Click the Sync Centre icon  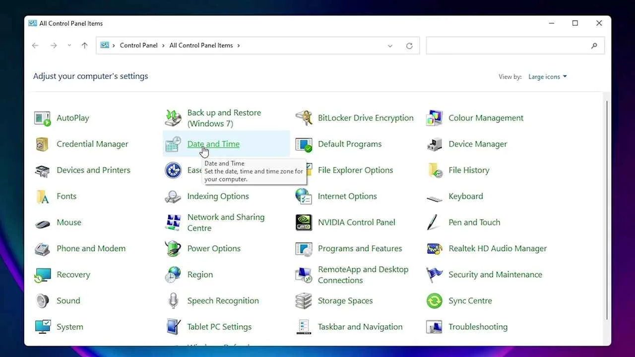coord(435,301)
